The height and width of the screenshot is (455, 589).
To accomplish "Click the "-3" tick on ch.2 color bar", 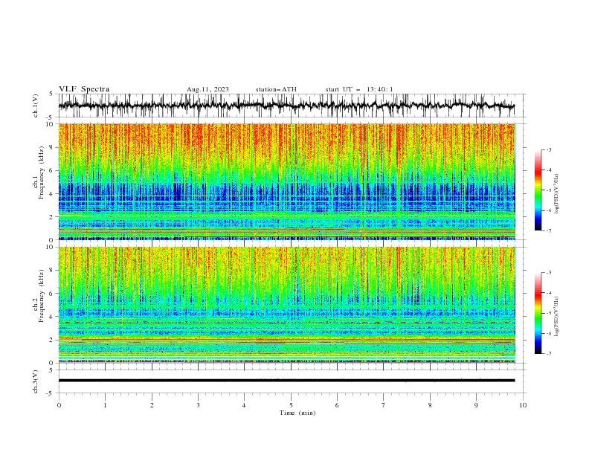I will [x=548, y=273].
